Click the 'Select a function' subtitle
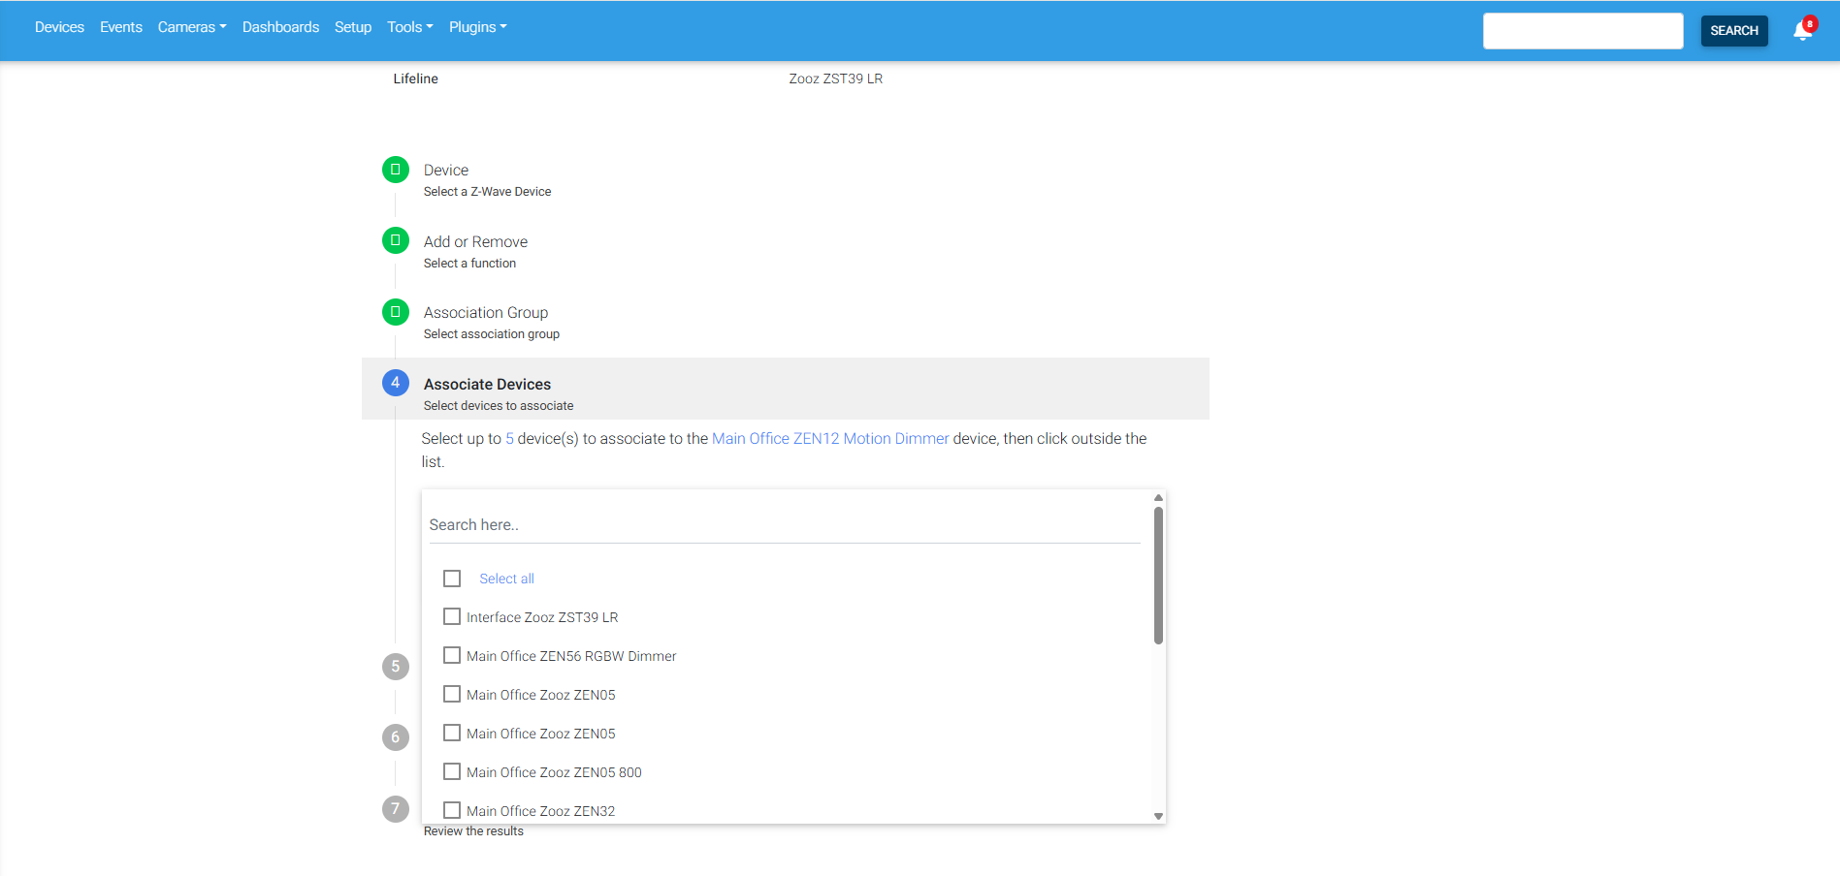 [469, 264]
